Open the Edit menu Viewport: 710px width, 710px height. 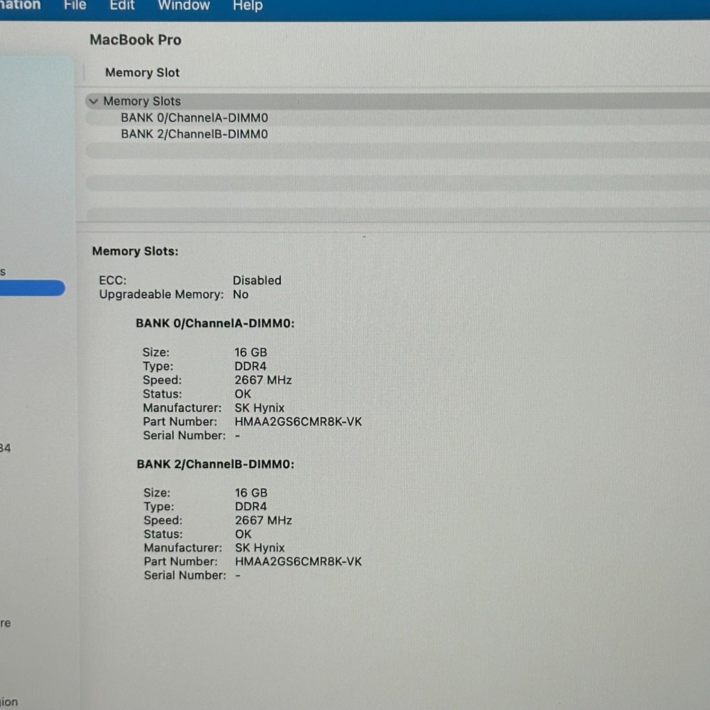click(122, 6)
